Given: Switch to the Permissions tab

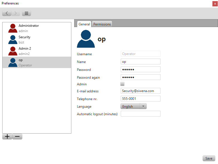Looking at the screenshot, I should [x=102, y=24].
